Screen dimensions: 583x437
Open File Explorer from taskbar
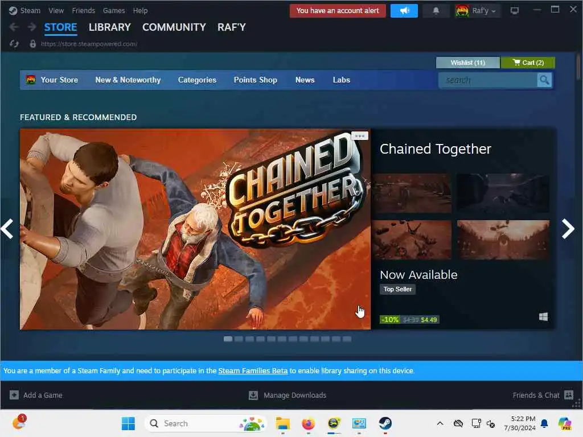tap(282, 423)
